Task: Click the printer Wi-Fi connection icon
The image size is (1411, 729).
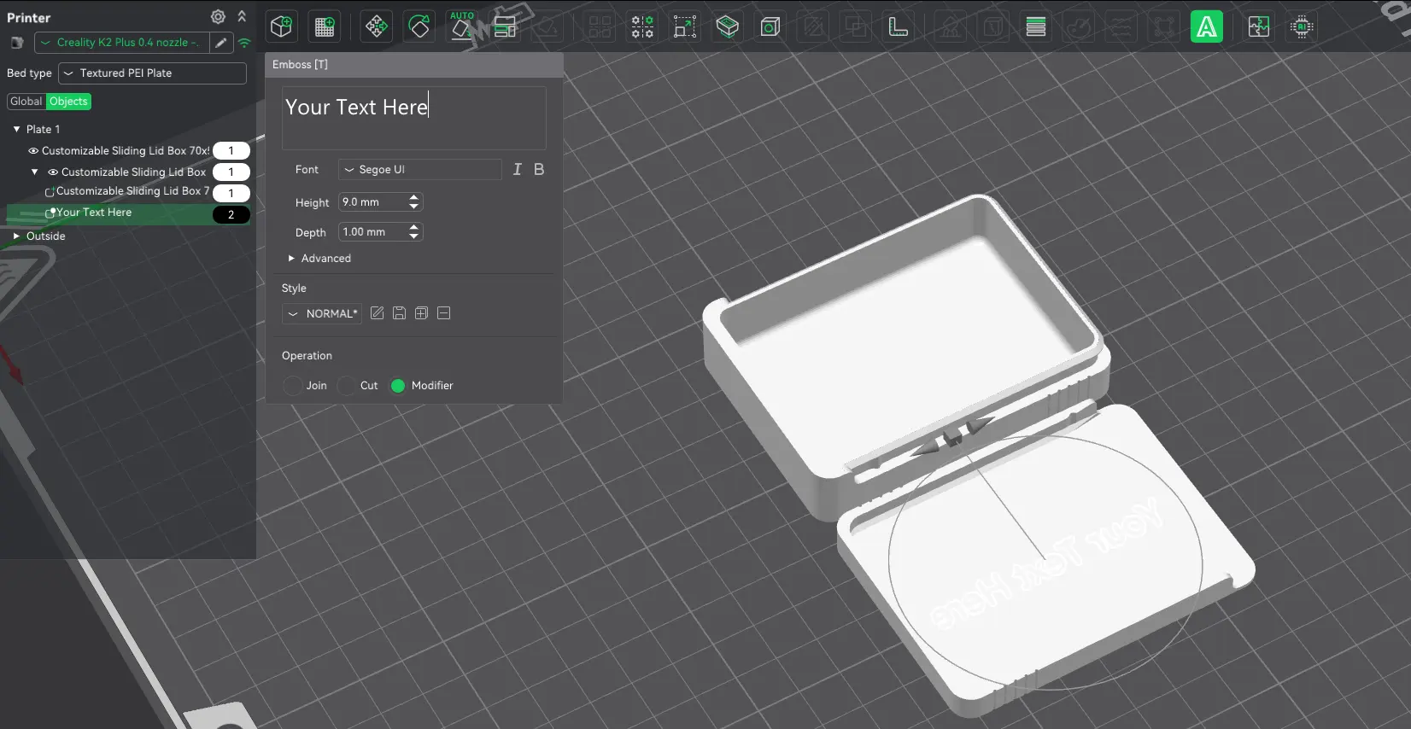Action: pos(244,43)
